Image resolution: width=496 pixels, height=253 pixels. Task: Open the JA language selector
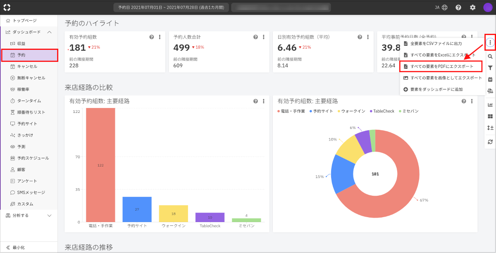(441, 7)
